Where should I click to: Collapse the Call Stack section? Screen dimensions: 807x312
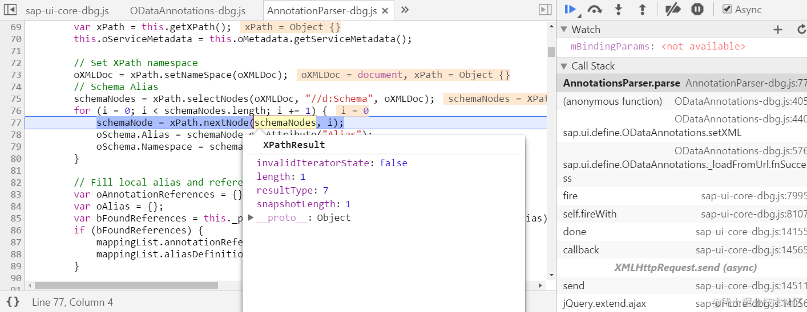pyautogui.click(x=564, y=66)
